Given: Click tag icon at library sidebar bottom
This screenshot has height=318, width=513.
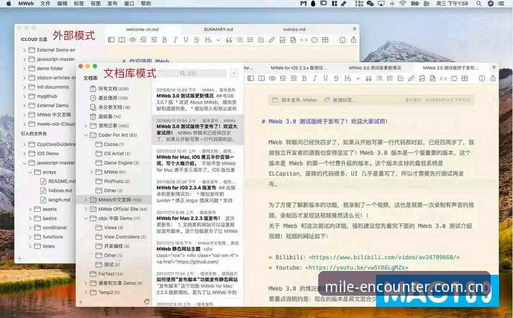Looking at the screenshot, I should tap(146, 301).
